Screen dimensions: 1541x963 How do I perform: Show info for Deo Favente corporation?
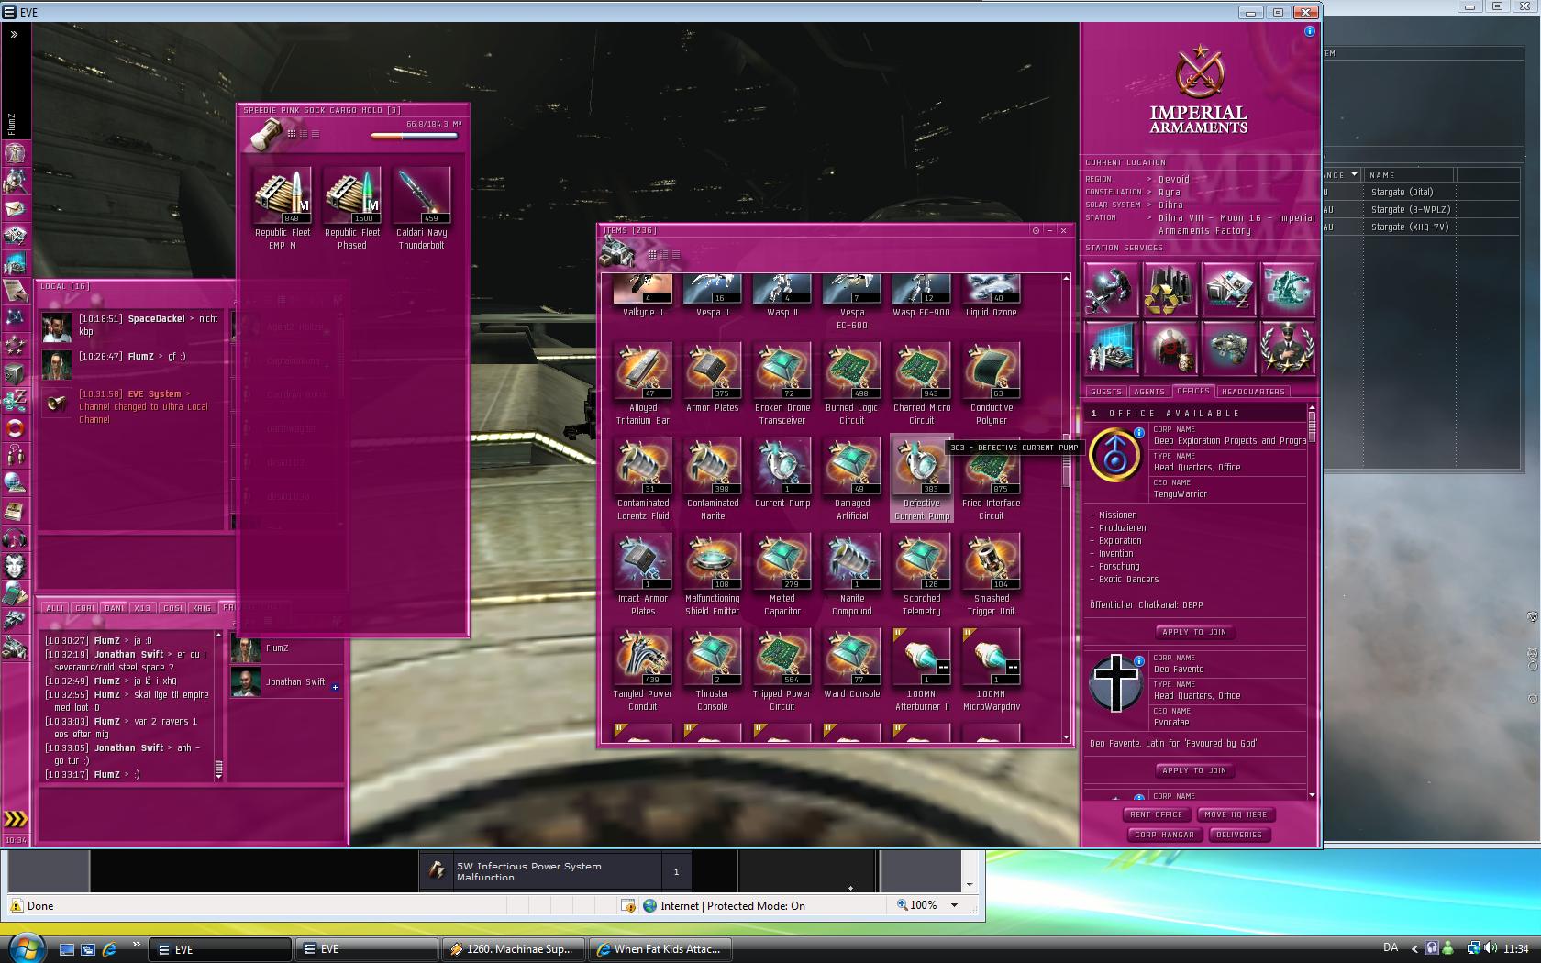point(1139,660)
